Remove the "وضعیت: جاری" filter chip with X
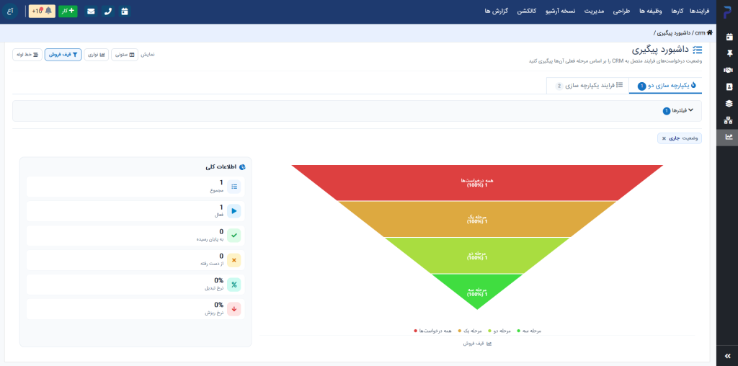 tap(664, 138)
